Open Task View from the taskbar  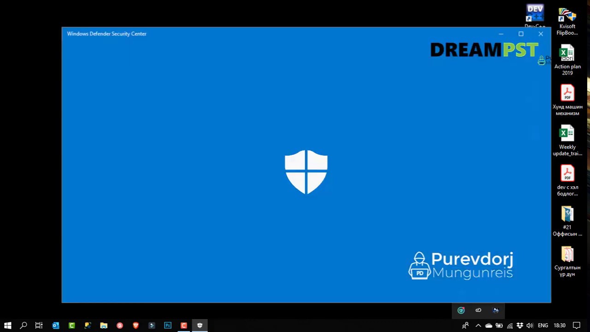[x=39, y=326]
